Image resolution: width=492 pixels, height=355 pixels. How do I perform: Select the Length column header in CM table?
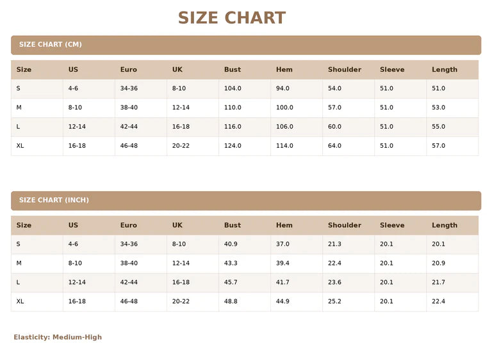pos(445,70)
